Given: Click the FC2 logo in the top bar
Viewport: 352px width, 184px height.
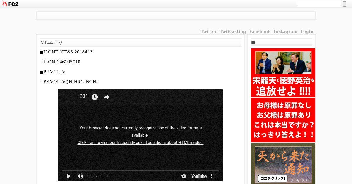Looking at the screenshot, I should pos(10,4).
